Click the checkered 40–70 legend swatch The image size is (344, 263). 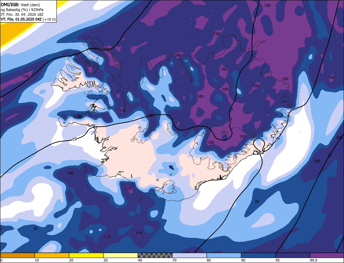(155, 255)
